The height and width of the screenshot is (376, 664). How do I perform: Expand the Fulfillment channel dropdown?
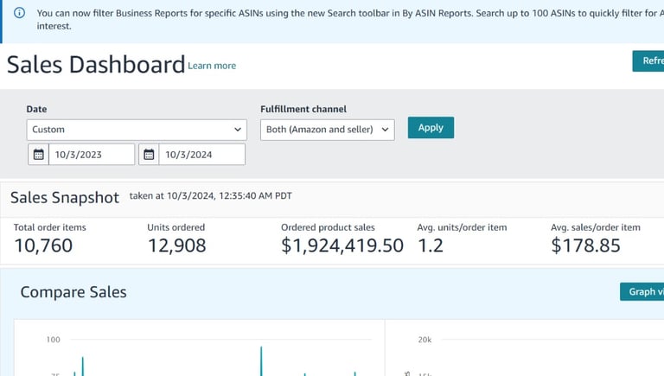coord(327,130)
